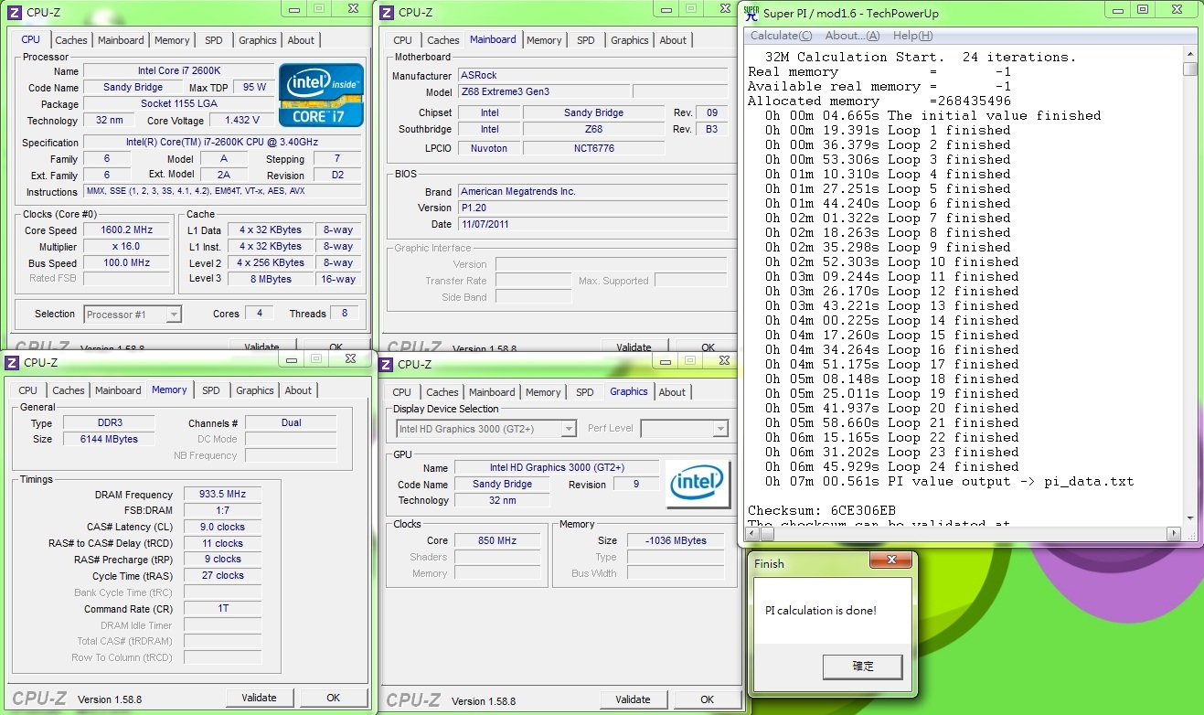Click CPU-Z app icon in Memory window
This screenshot has width=1204, height=715.
(x=13, y=362)
